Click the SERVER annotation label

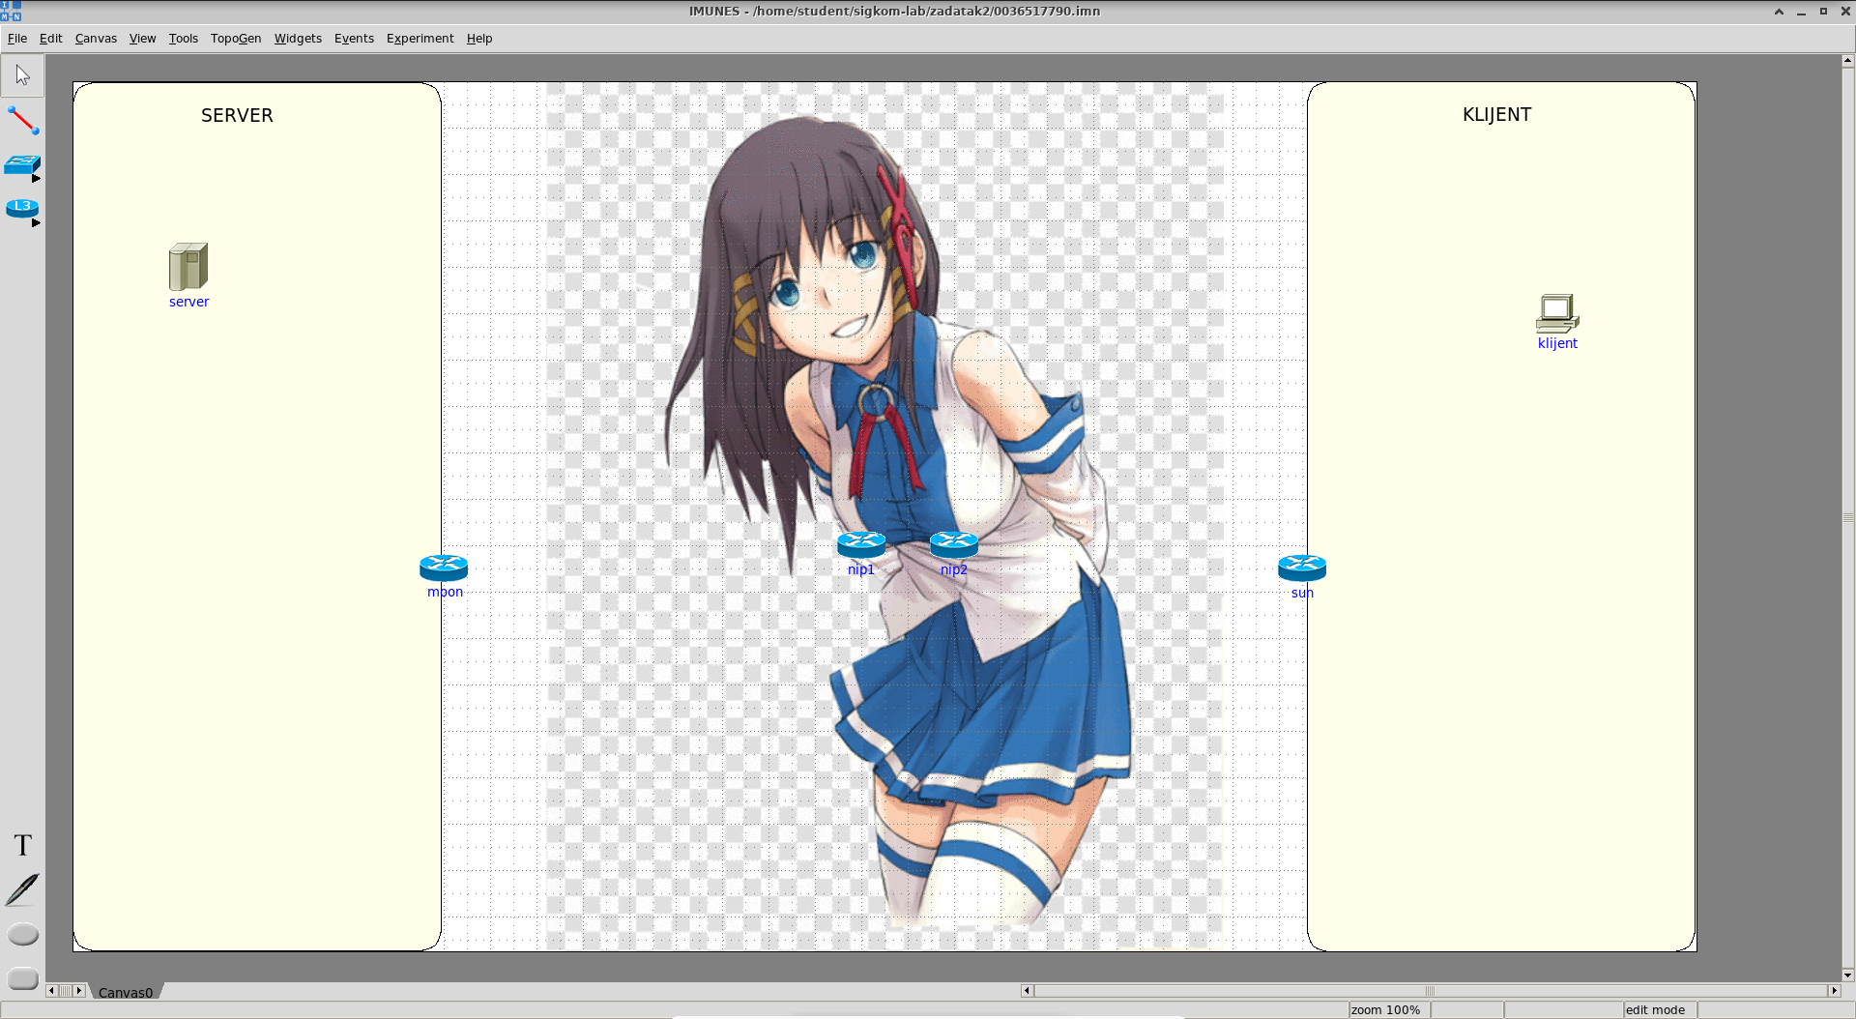pos(237,115)
